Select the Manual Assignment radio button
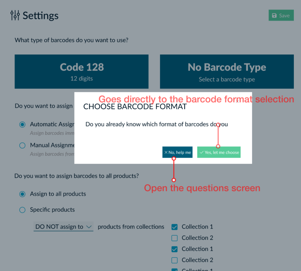The height and width of the screenshot is (271, 301). tap(22, 145)
